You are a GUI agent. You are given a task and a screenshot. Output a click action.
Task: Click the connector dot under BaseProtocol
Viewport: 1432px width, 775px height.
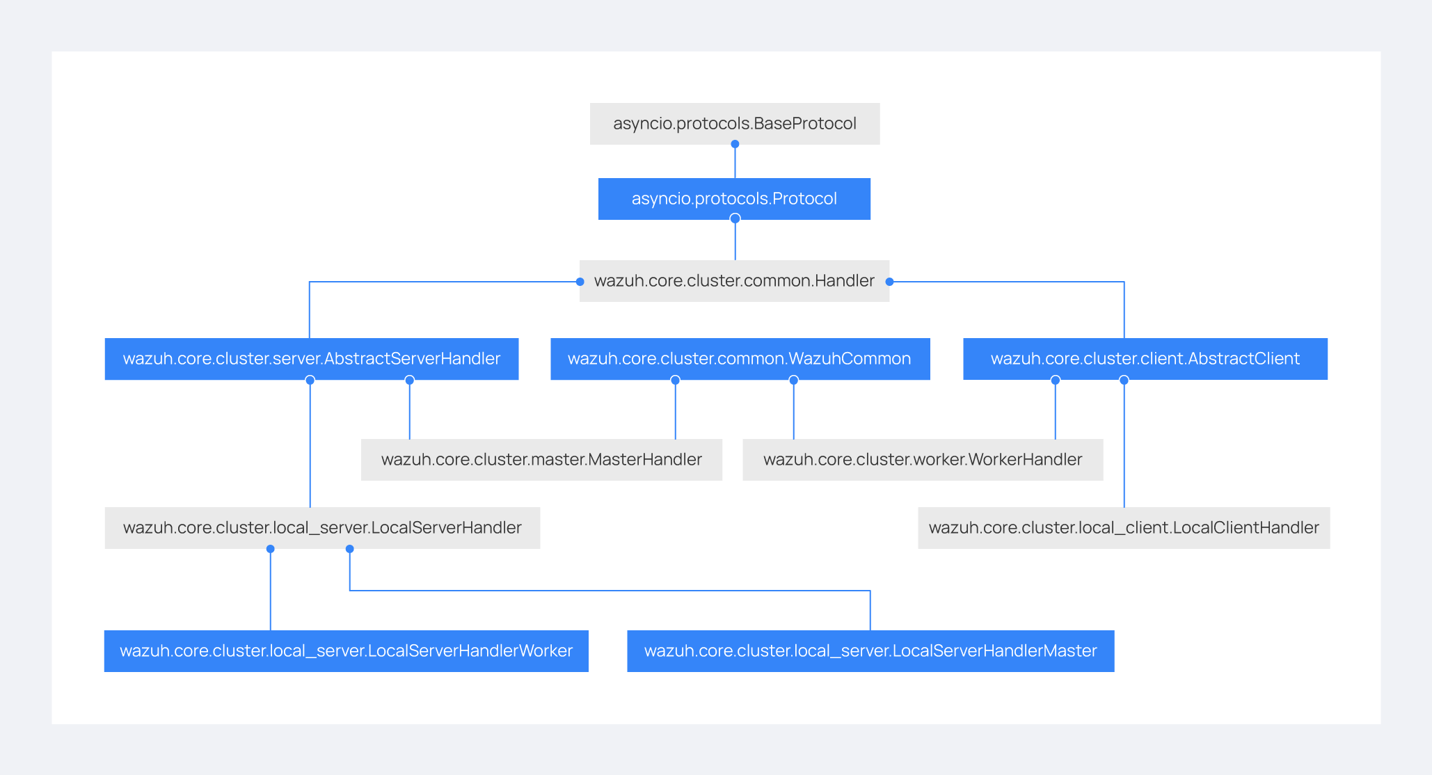point(735,144)
